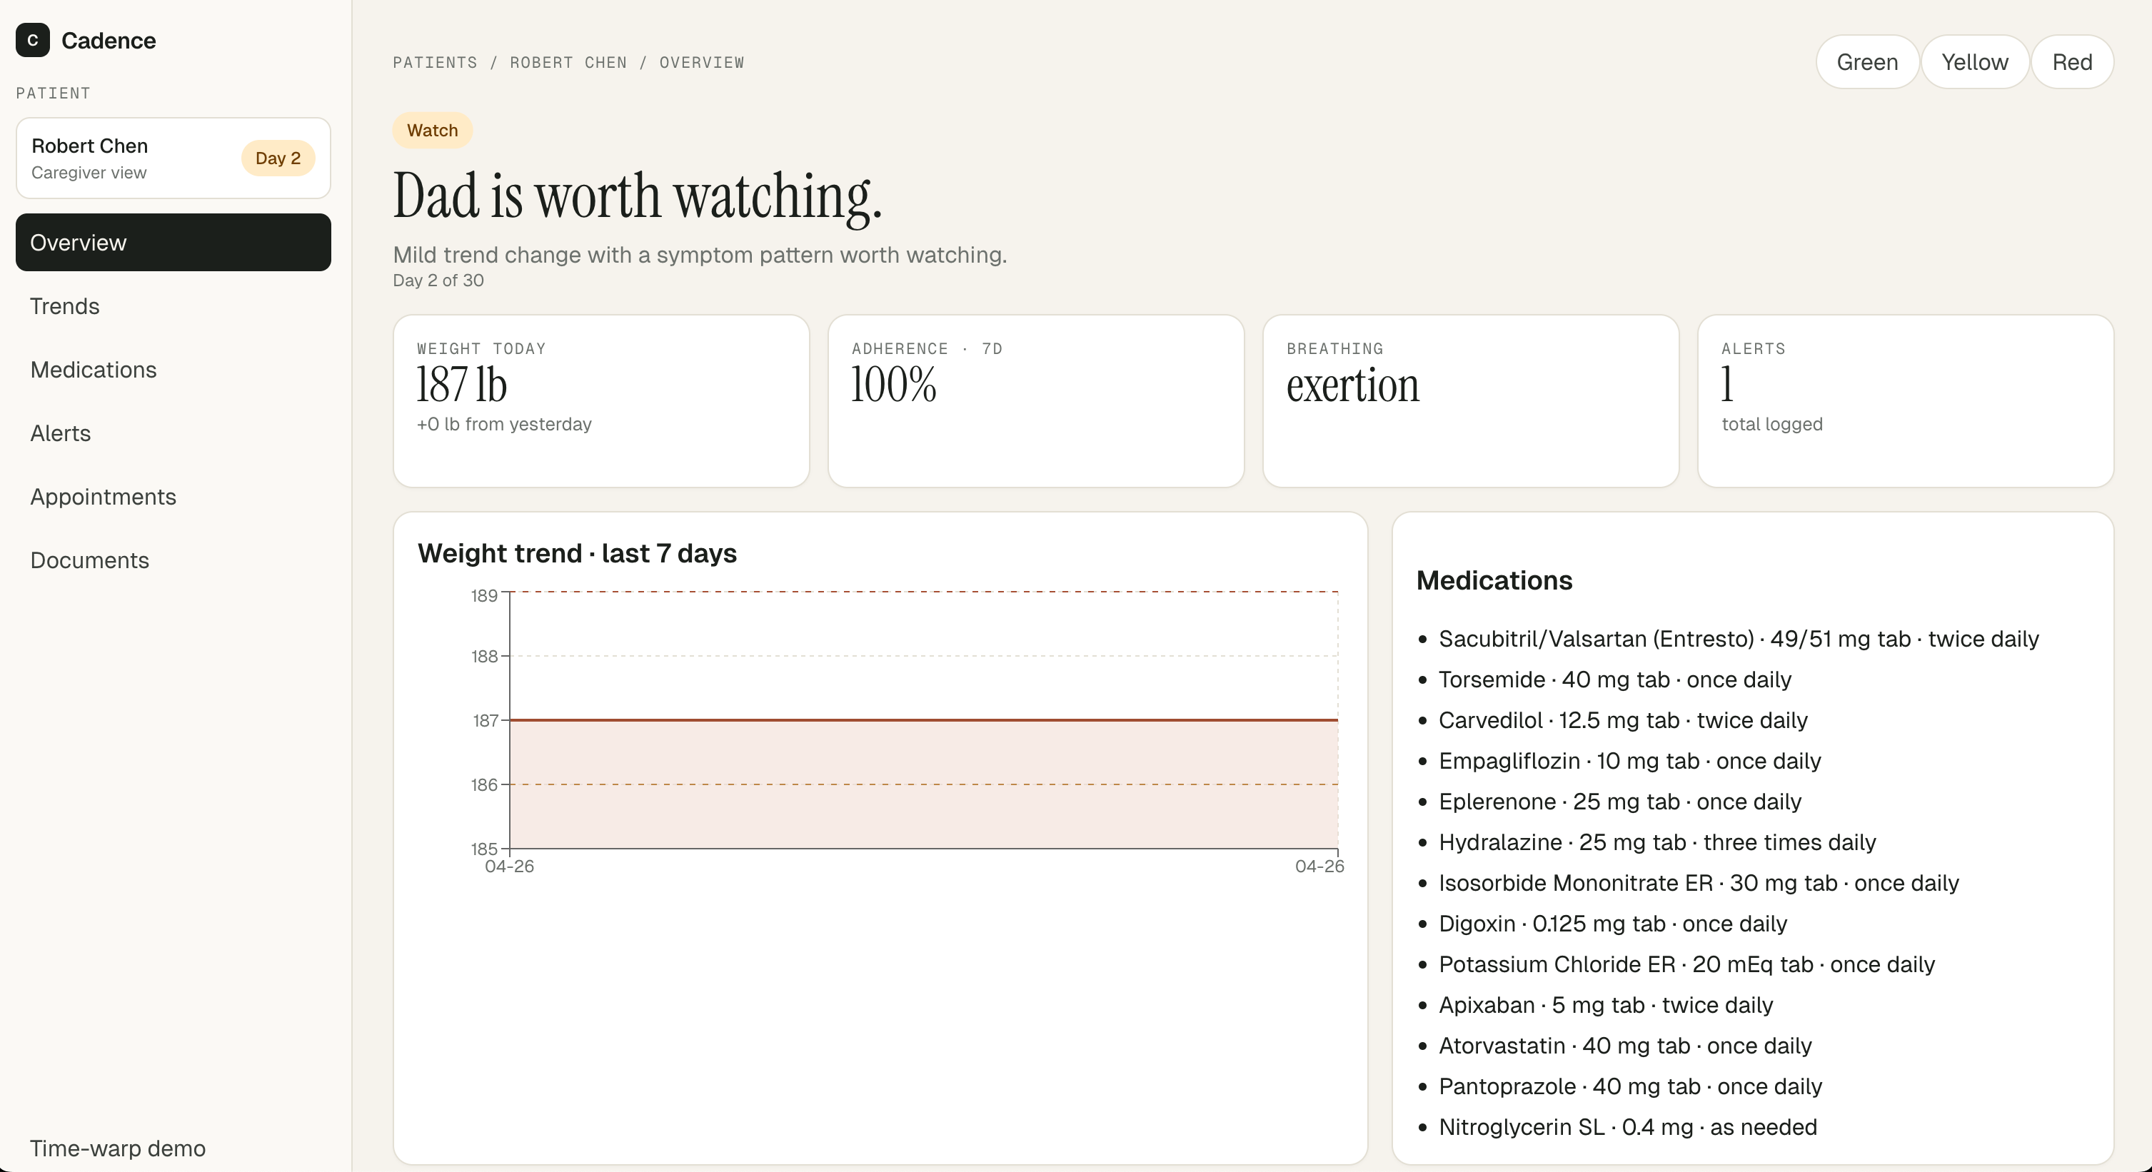
Task: Open the Weight Today card
Action: (x=600, y=400)
